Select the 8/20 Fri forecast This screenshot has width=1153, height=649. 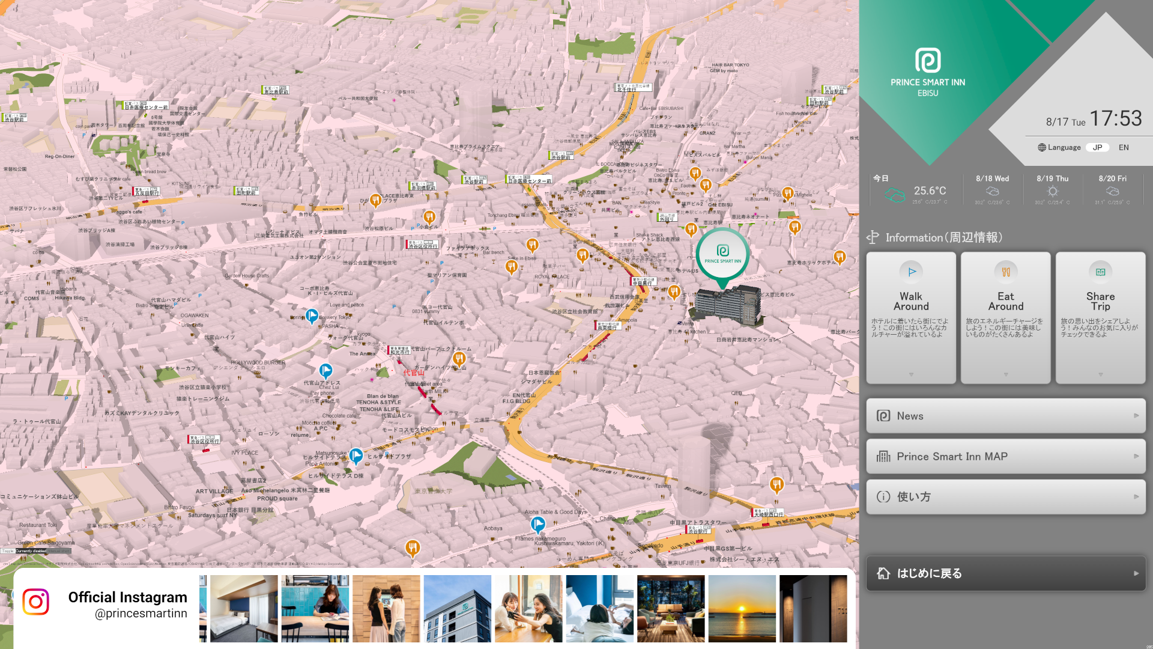[1112, 189]
